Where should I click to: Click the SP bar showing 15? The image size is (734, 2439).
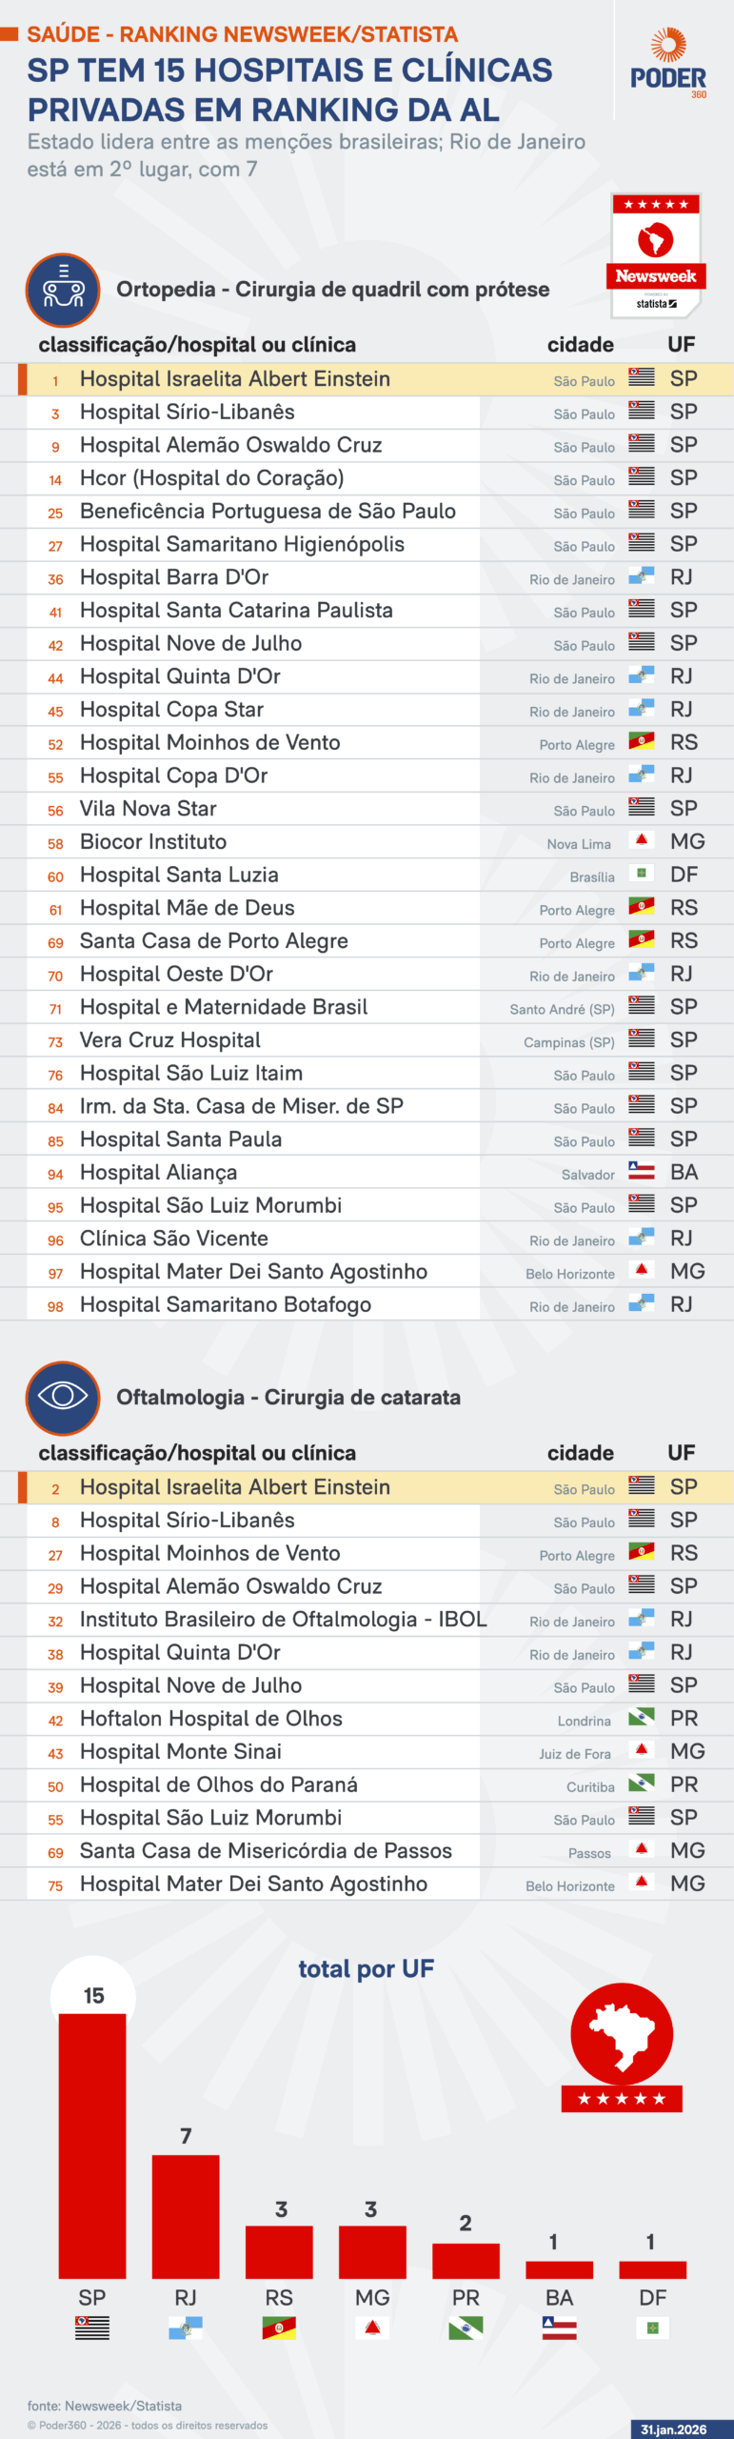pyautogui.click(x=92, y=2144)
